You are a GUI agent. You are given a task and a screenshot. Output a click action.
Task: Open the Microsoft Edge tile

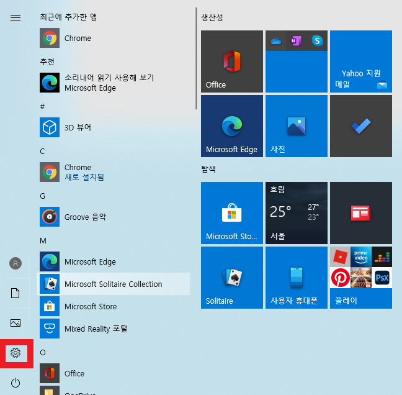232,126
